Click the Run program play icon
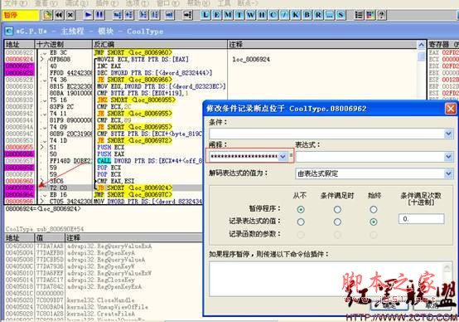The height and width of the screenshot is (322, 459). (x=88, y=15)
